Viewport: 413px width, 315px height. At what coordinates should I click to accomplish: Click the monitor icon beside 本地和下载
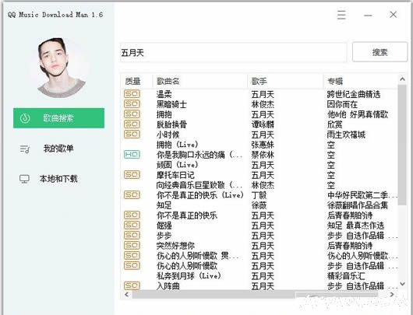[24, 179]
